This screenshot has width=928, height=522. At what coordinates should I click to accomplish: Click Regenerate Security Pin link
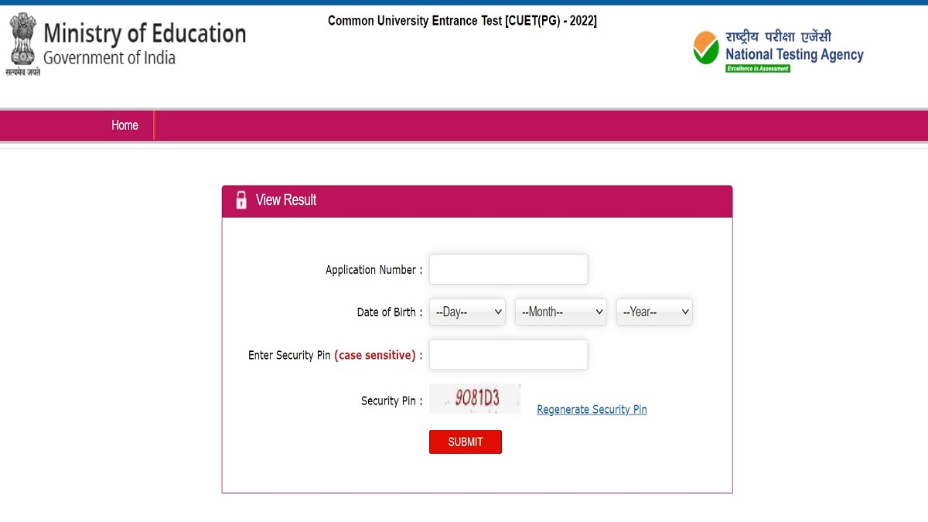click(592, 409)
